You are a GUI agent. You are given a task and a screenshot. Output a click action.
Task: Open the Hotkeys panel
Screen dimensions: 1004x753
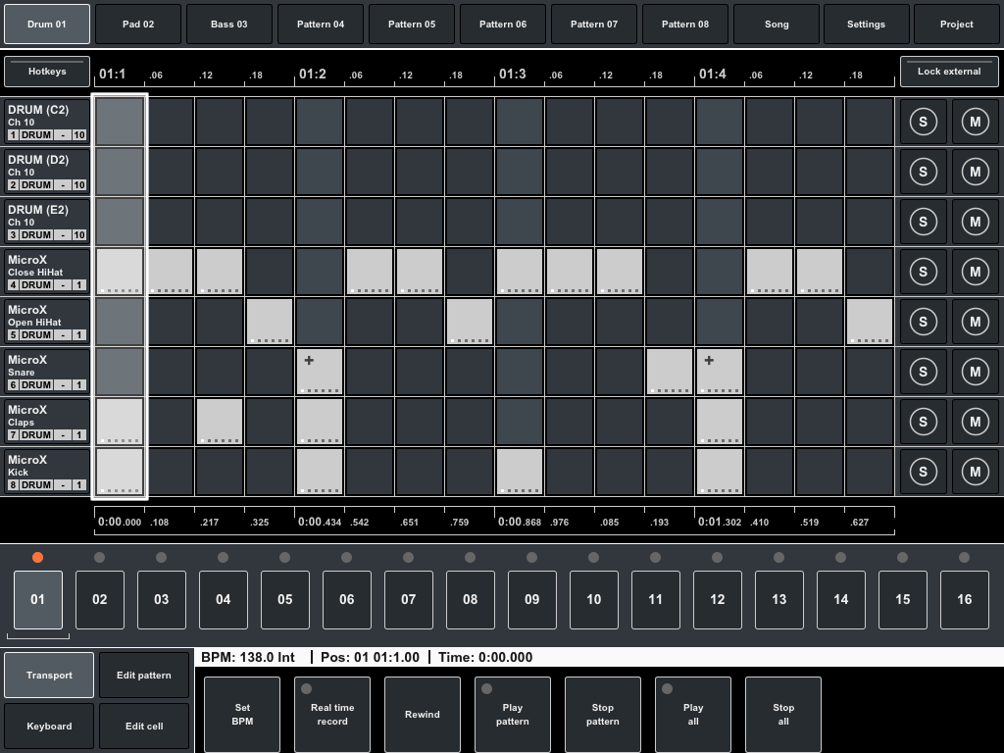coord(46,71)
